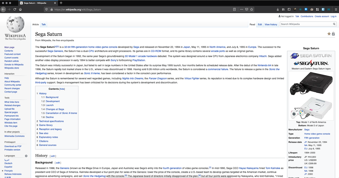Click the Wikimedia Commons sidebar link
Image resolution: width=339 pixels, height=178 pixels.
click(x=14, y=136)
